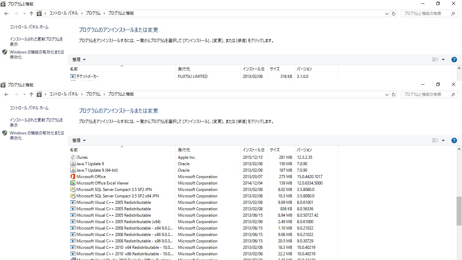Click the SQL Server Compact 3.5 SP2 x64 JPN icon

[73, 196]
